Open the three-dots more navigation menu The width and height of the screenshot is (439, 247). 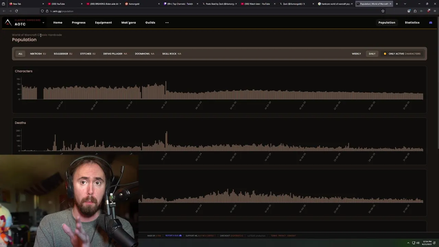(x=167, y=23)
